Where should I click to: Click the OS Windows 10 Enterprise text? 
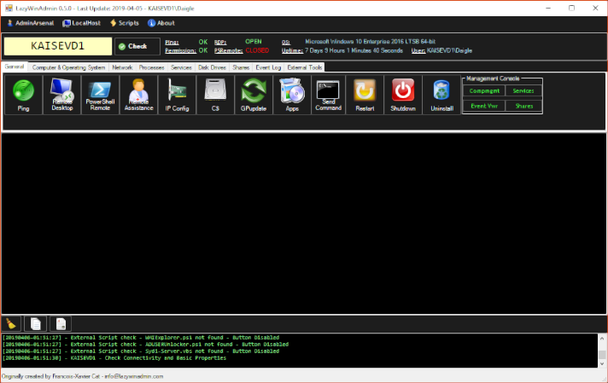(370, 42)
